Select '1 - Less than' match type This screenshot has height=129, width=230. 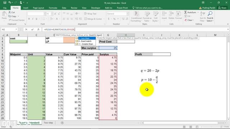(86, 38)
